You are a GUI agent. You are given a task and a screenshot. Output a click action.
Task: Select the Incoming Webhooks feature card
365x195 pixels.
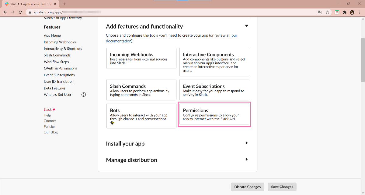tap(141, 58)
